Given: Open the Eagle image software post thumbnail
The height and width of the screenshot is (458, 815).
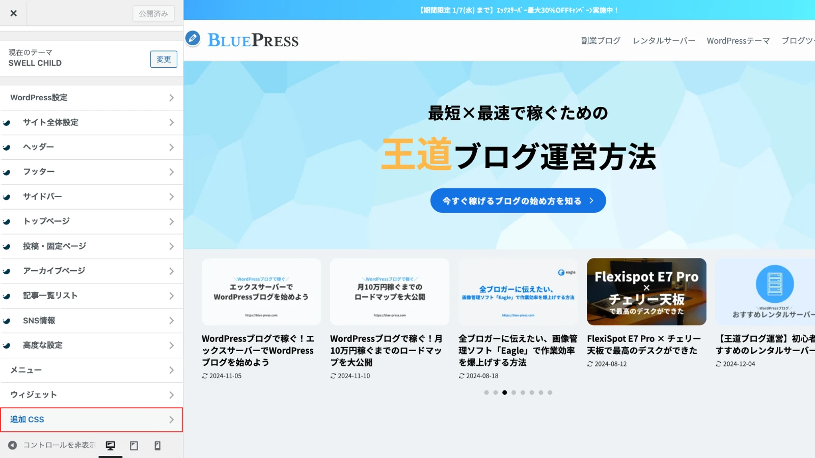Looking at the screenshot, I should tap(518, 292).
